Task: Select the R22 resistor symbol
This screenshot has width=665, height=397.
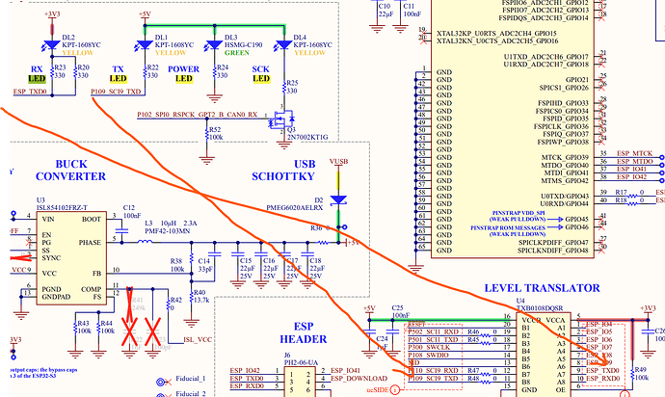Action: click(x=145, y=72)
